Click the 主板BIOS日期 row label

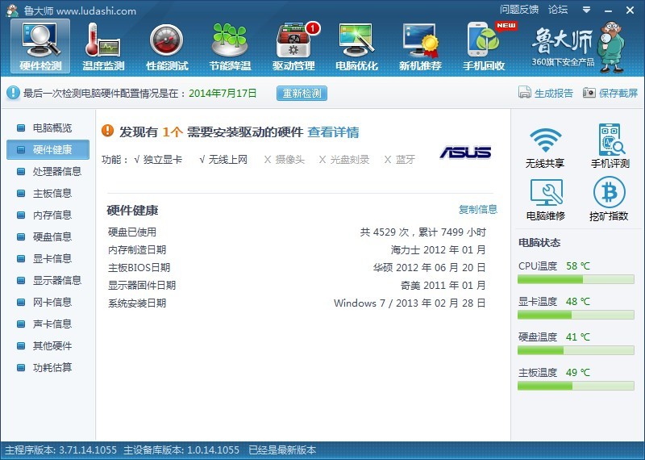(139, 268)
